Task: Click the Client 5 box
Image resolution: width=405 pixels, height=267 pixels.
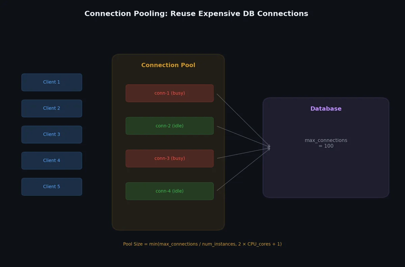Action: click(52, 187)
